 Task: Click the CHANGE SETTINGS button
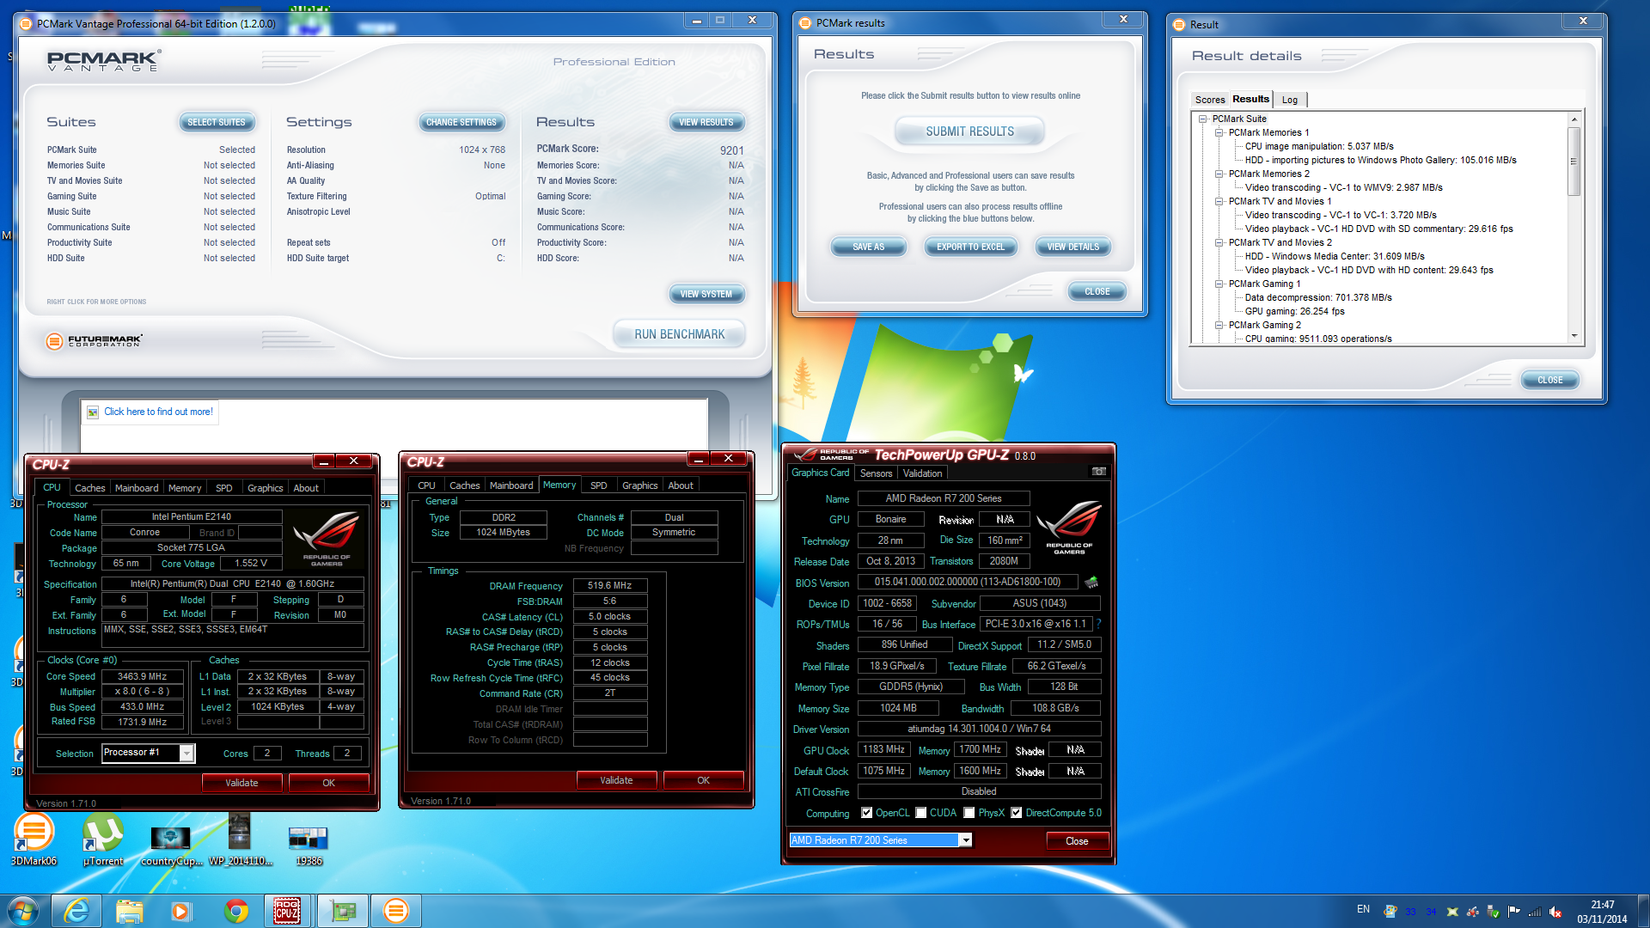[461, 122]
